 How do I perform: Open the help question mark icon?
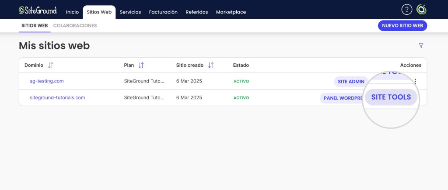(x=406, y=10)
